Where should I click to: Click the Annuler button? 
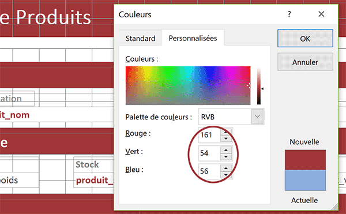pos(305,62)
